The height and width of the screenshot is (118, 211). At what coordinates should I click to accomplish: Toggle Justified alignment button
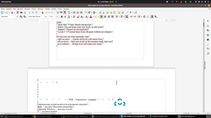[112, 17]
